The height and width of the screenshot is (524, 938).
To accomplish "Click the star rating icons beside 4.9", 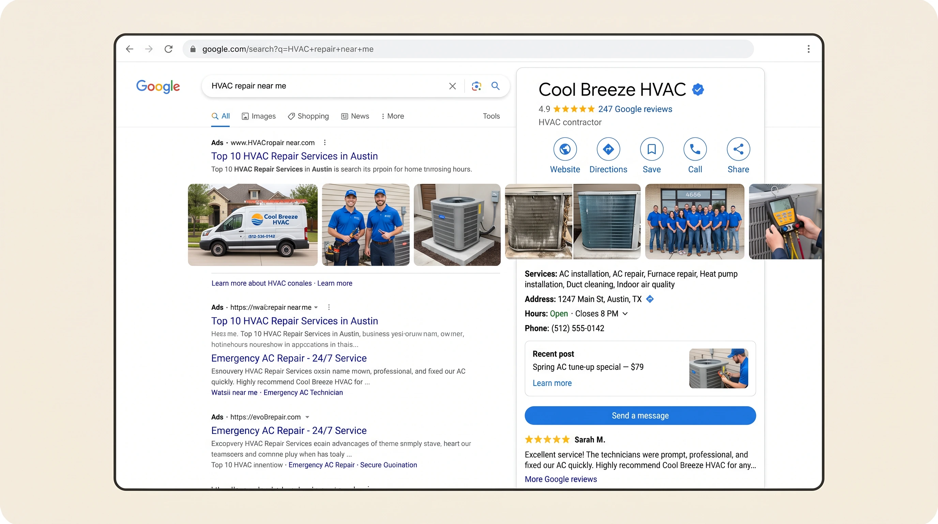I will 574,109.
